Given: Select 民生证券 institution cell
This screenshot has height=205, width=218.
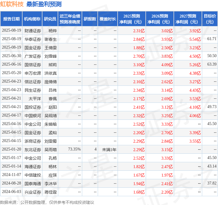Looking at the screenshot, I should tap(33, 90).
